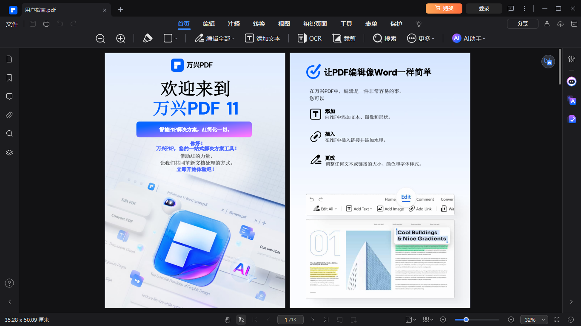Select the highlighter tool in the toolbar
The image size is (581, 326).
click(148, 38)
